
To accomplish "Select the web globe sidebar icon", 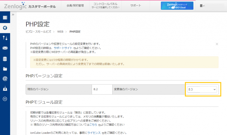I will point(5,28).
